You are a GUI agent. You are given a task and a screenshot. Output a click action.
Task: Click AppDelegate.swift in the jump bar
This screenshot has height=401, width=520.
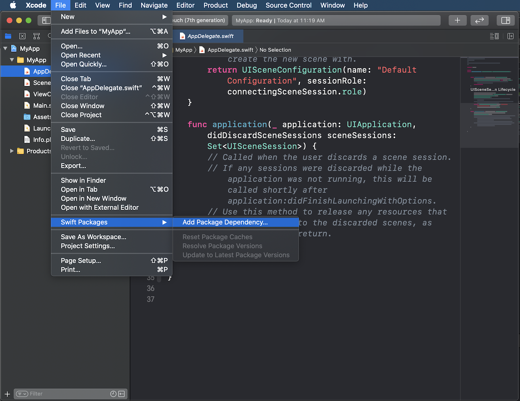coord(226,50)
